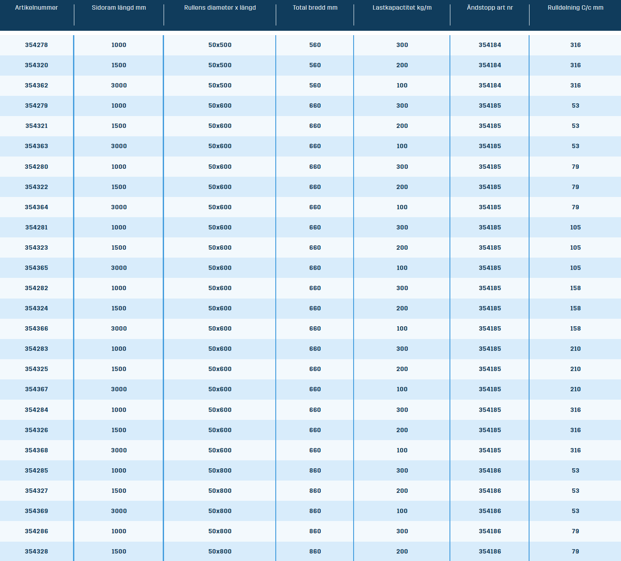Select article number 354324
The width and height of the screenshot is (621, 561).
[x=37, y=308]
